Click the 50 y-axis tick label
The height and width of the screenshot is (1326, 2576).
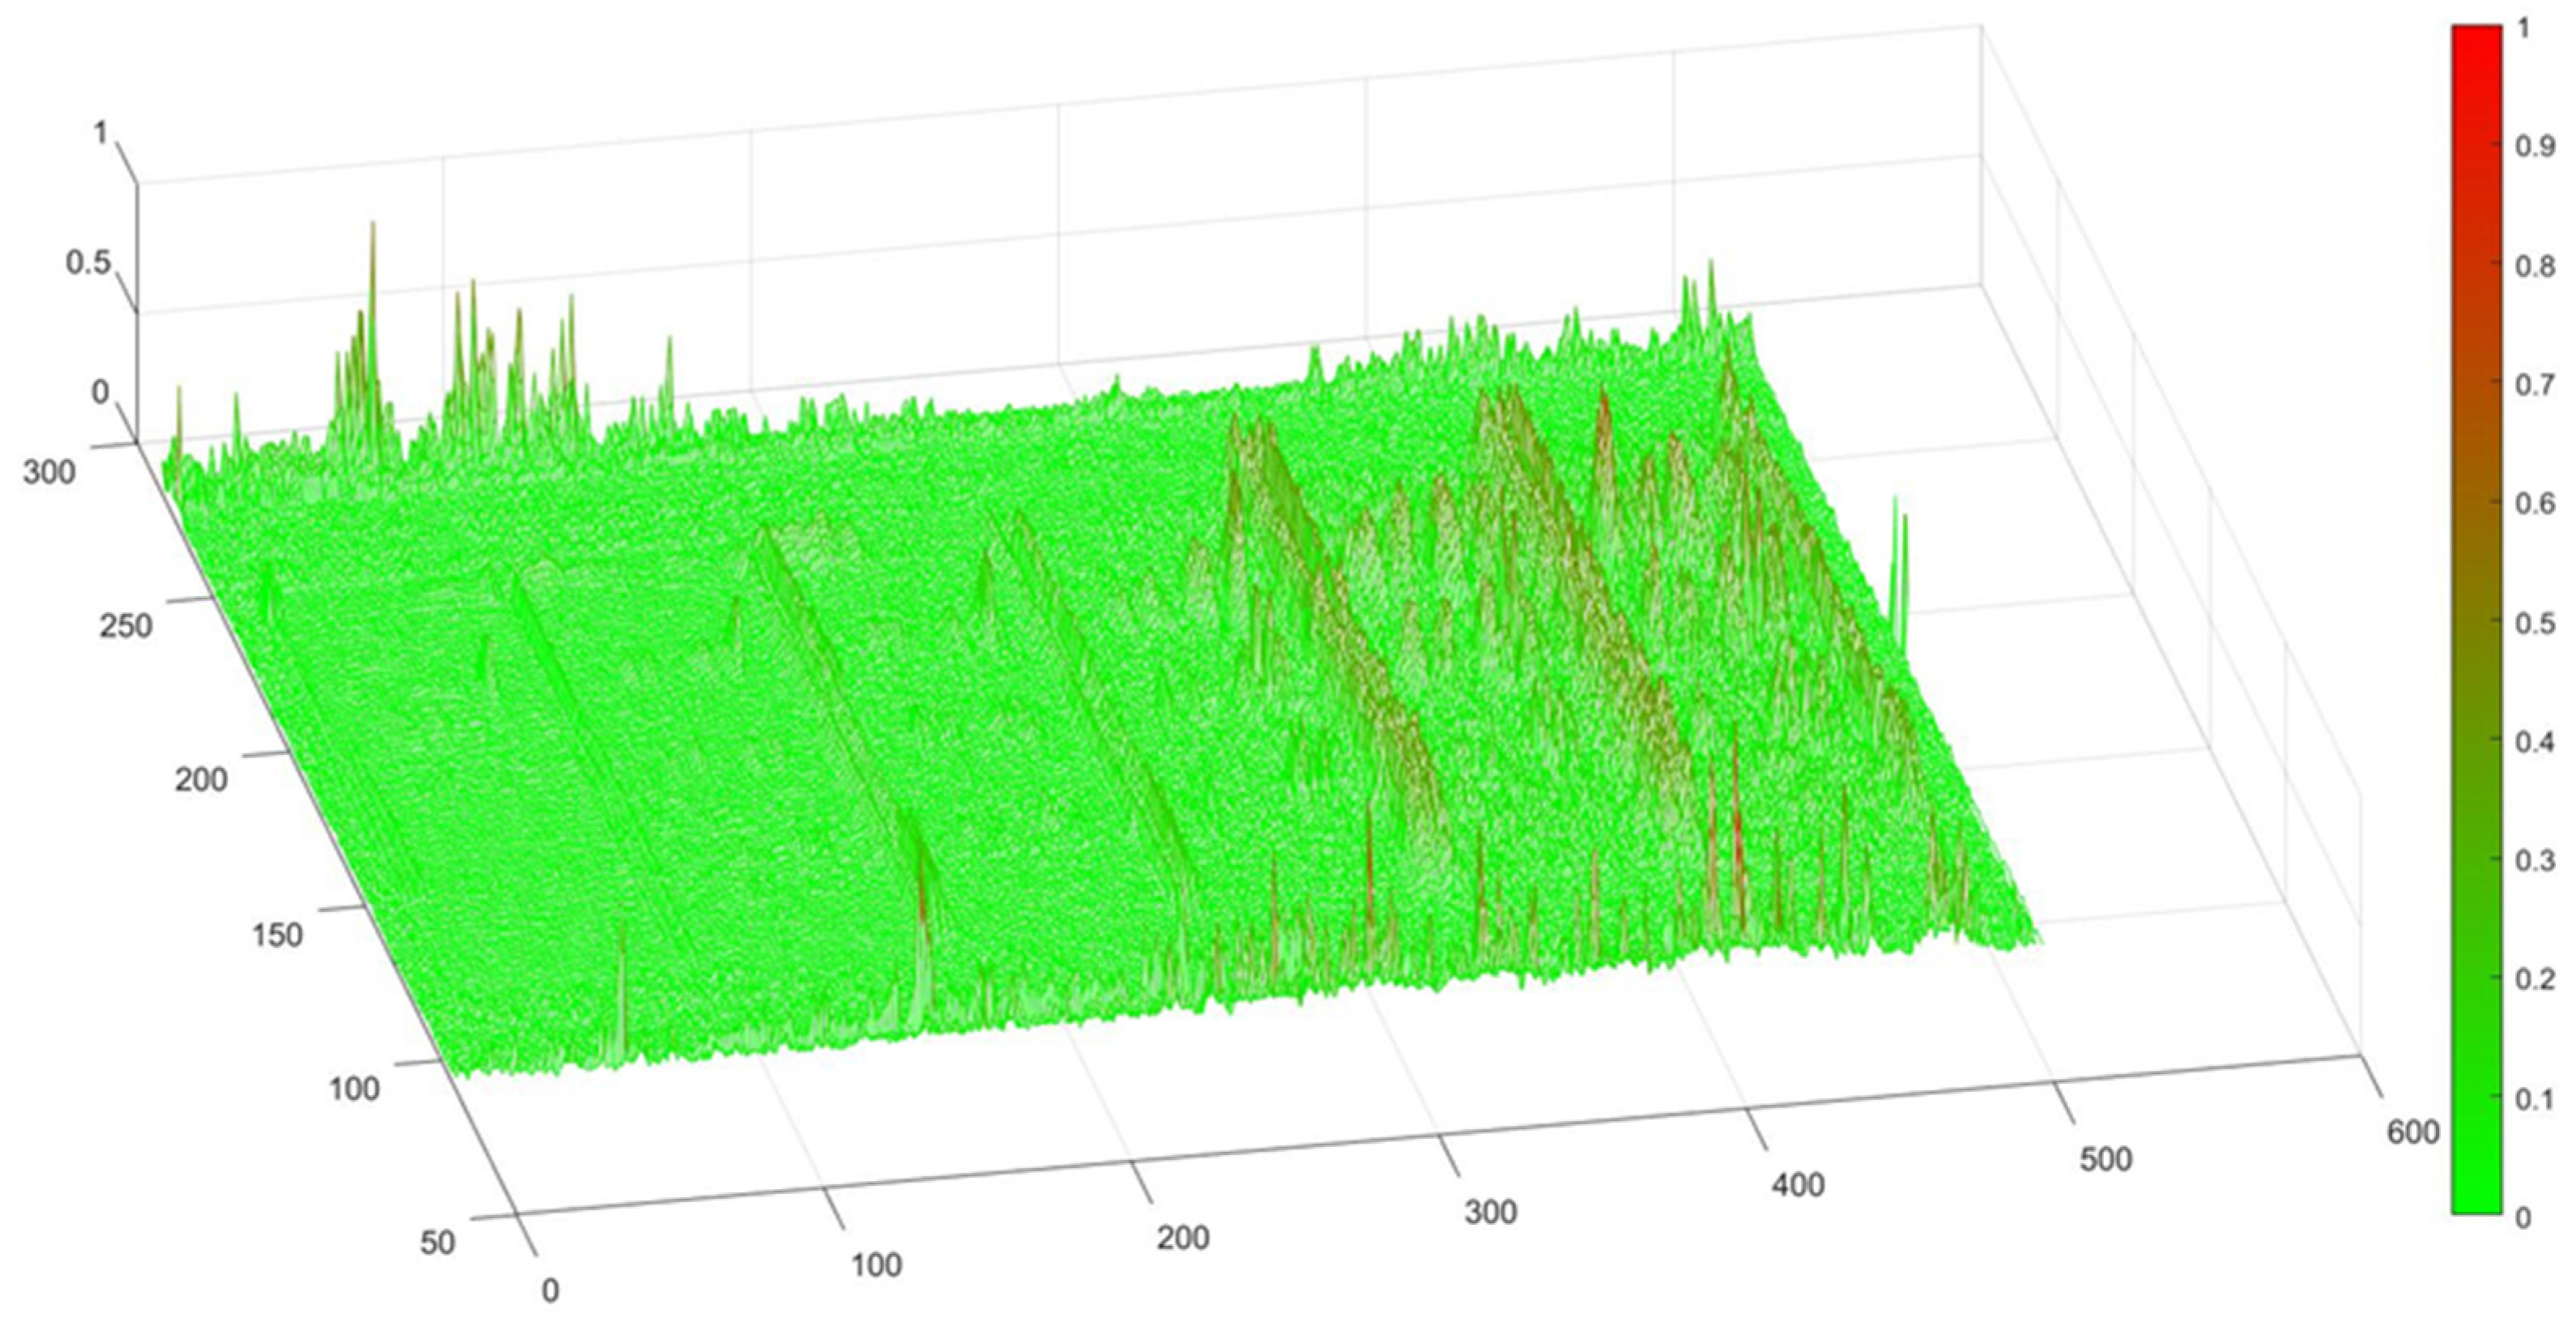tap(437, 1243)
